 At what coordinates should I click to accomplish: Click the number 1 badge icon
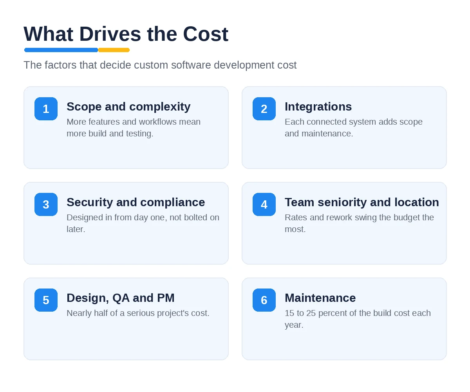[x=46, y=109]
